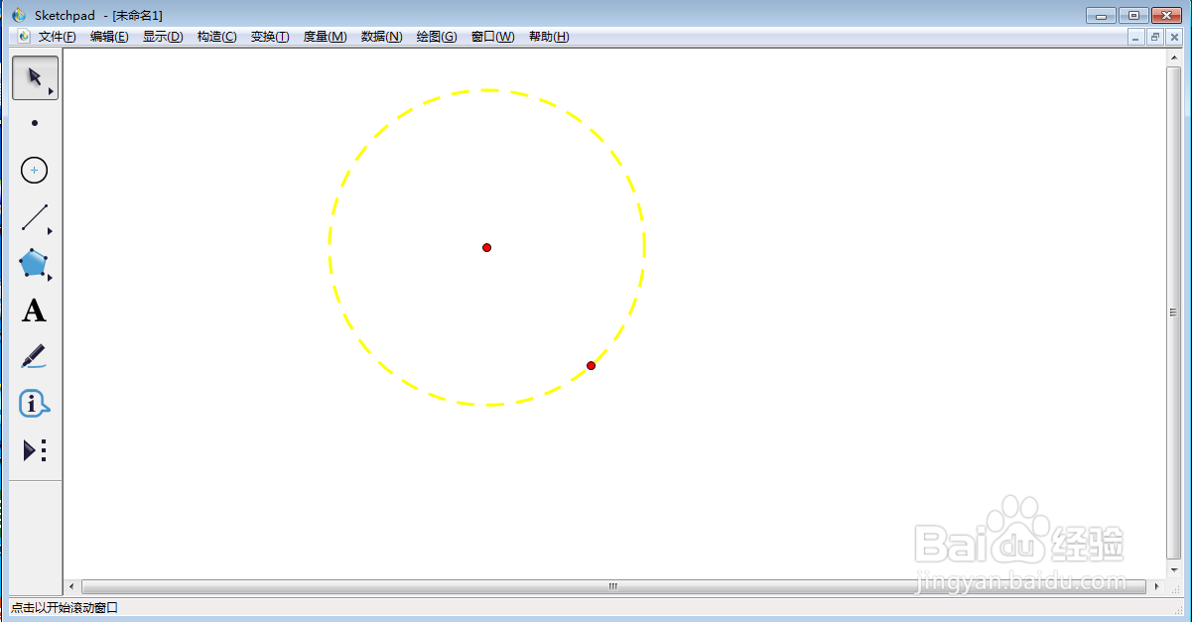The width and height of the screenshot is (1192, 622).
Task: Open the 文件(F) menu
Action: (x=57, y=37)
